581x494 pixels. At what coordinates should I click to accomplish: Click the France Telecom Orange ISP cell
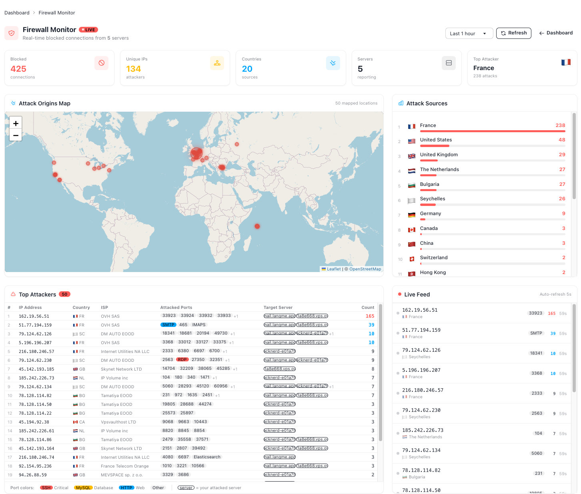click(125, 466)
